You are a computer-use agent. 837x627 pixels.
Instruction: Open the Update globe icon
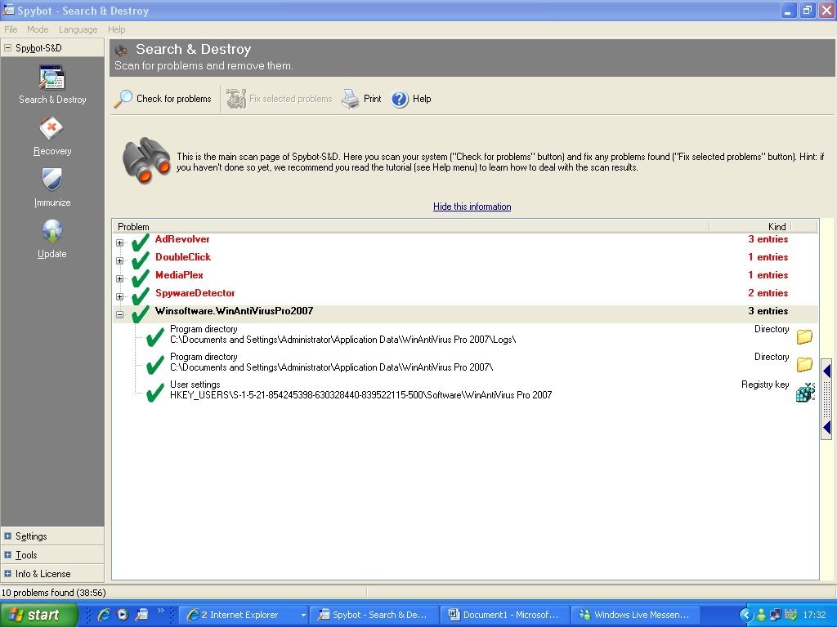click(x=51, y=231)
